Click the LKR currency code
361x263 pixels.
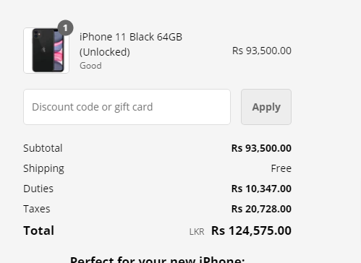pos(197,232)
